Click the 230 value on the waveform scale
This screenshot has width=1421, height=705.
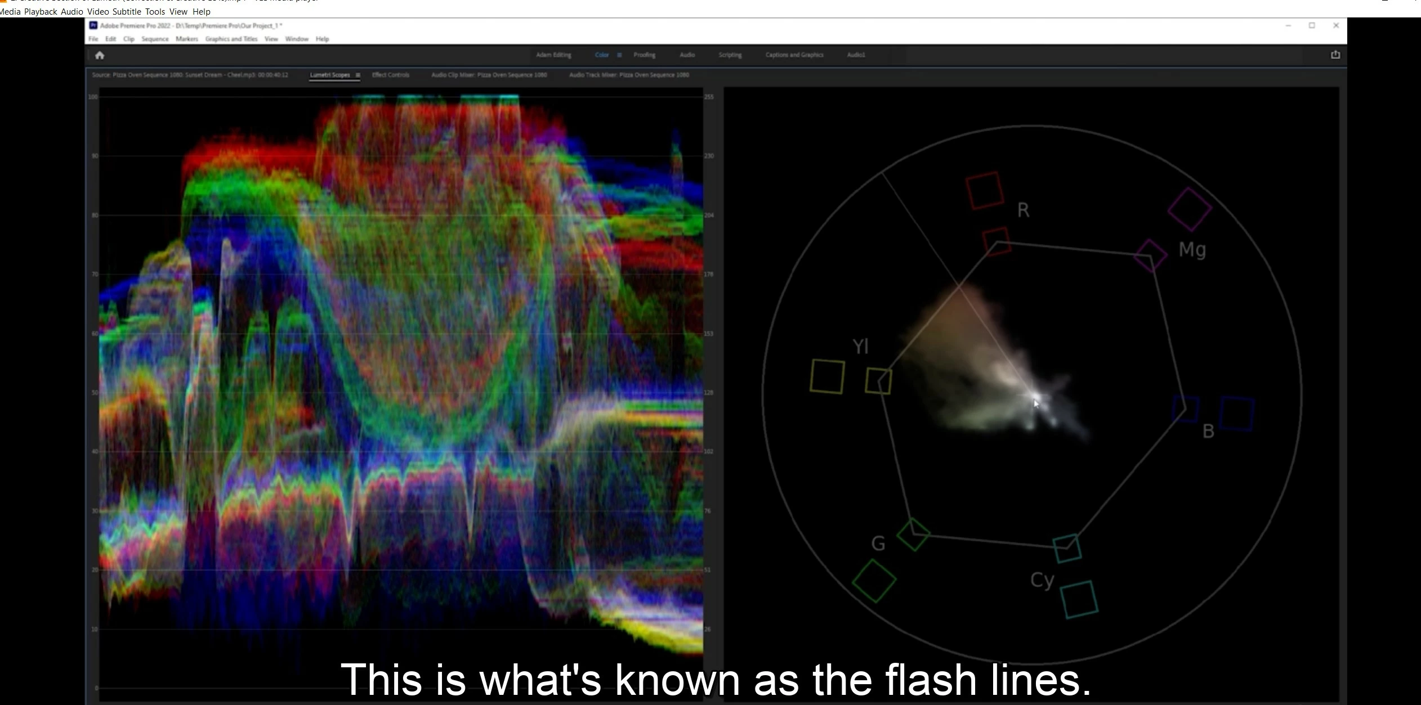[x=709, y=156]
